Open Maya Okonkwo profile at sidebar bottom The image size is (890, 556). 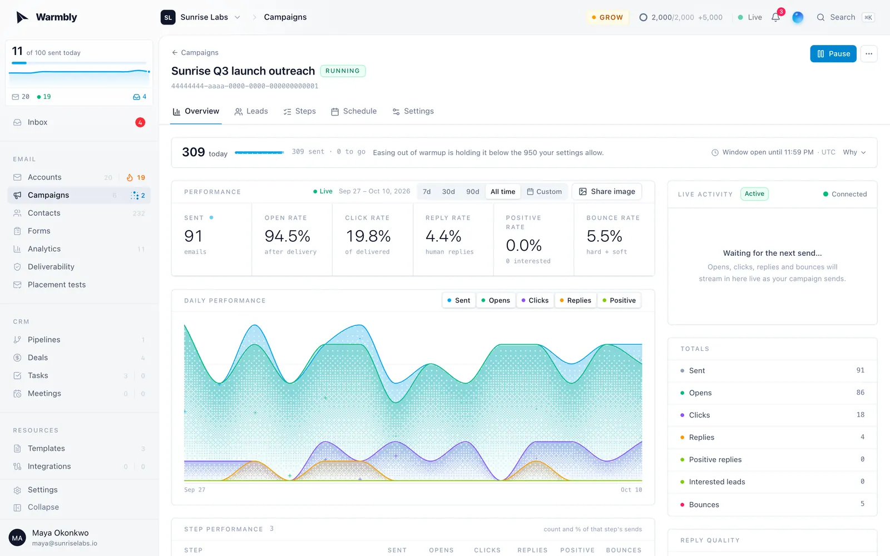[x=79, y=538]
